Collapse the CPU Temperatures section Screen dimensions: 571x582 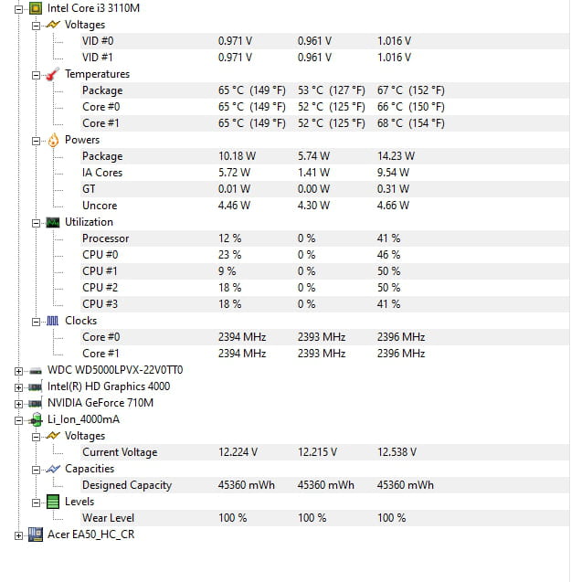pos(36,75)
